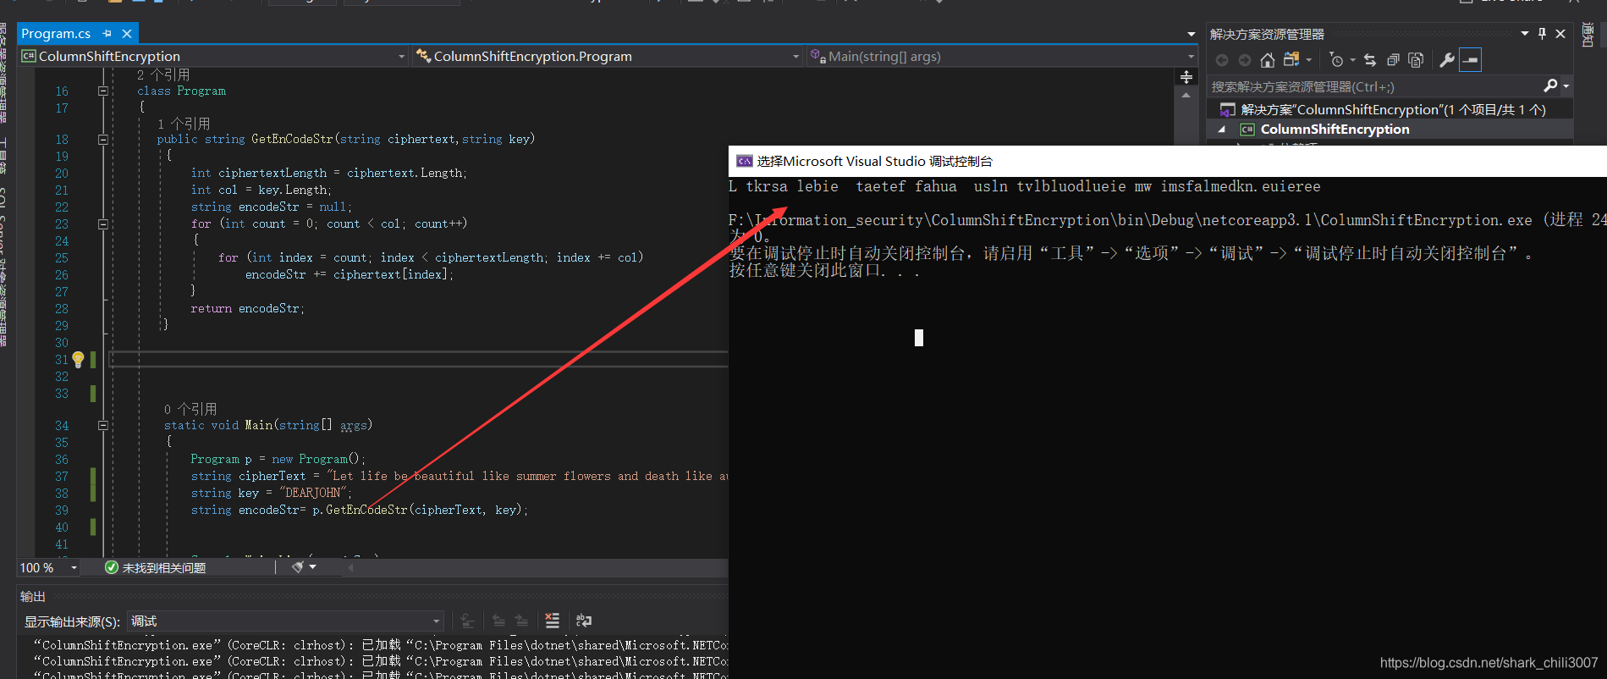Pin the Program.cs tab
Viewport: 1607px width, 679px height.
107,33
